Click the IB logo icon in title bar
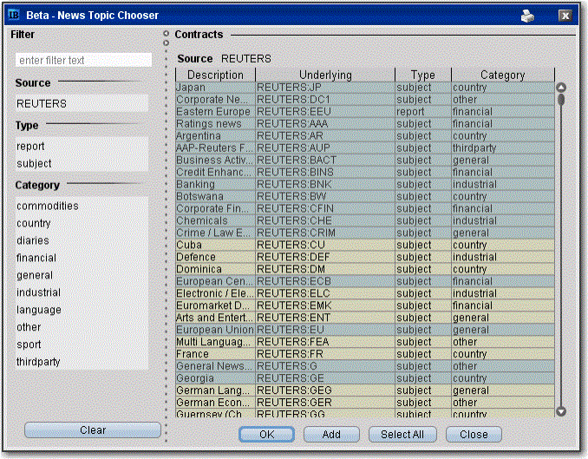Screen dimensions: 588x459 14,15
